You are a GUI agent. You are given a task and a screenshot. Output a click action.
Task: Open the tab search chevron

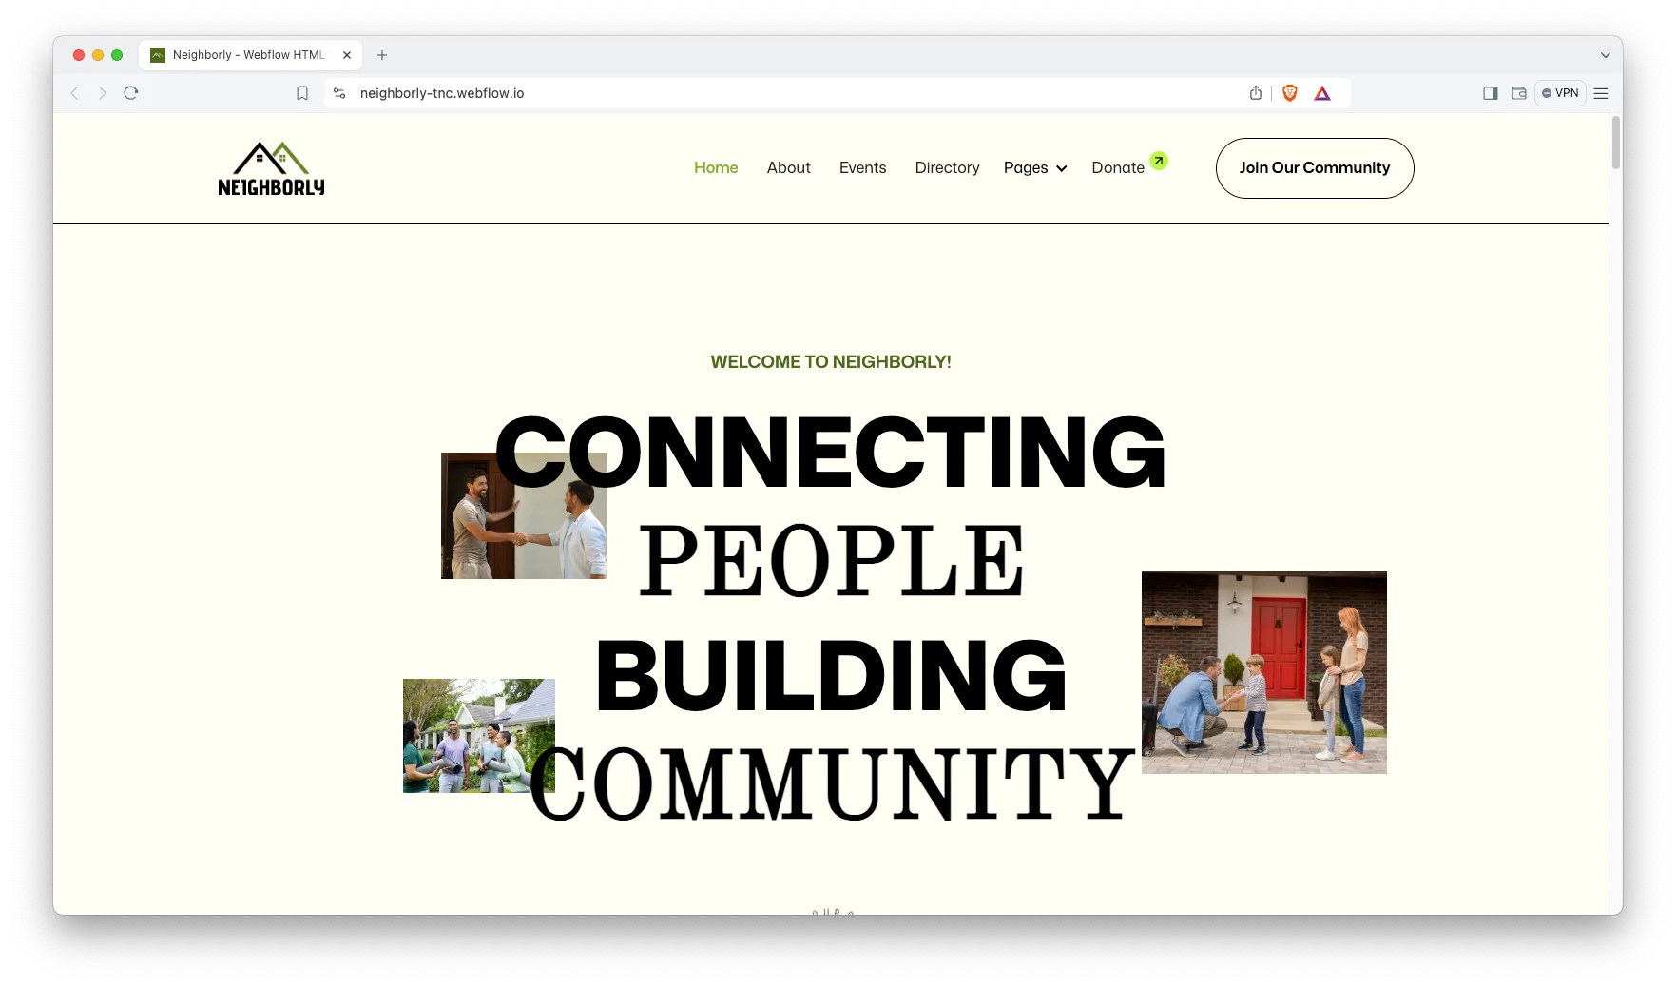tap(1606, 55)
